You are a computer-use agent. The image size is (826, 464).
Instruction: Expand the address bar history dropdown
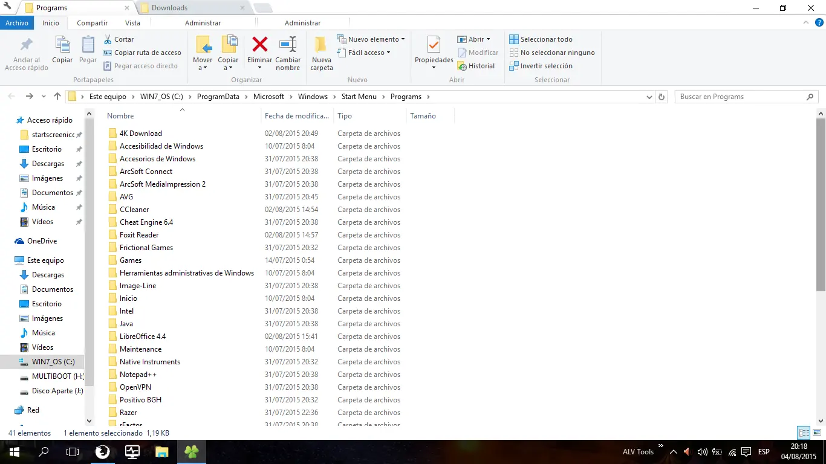tap(649, 97)
